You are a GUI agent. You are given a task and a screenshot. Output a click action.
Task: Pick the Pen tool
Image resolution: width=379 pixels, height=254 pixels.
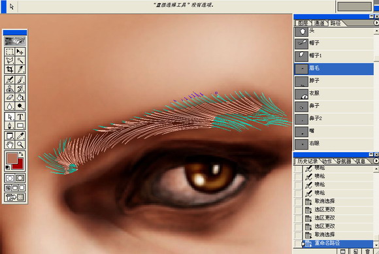[10, 125]
